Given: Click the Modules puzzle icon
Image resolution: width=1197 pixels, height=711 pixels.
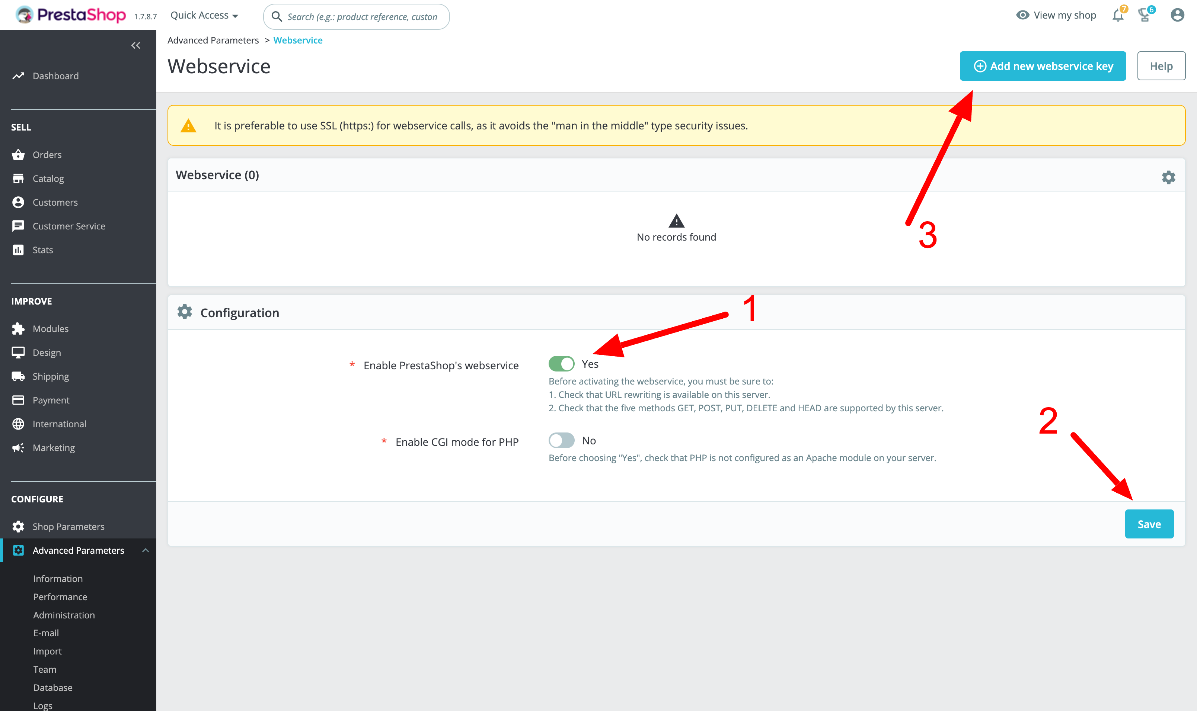Looking at the screenshot, I should click(x=18, y=329).
